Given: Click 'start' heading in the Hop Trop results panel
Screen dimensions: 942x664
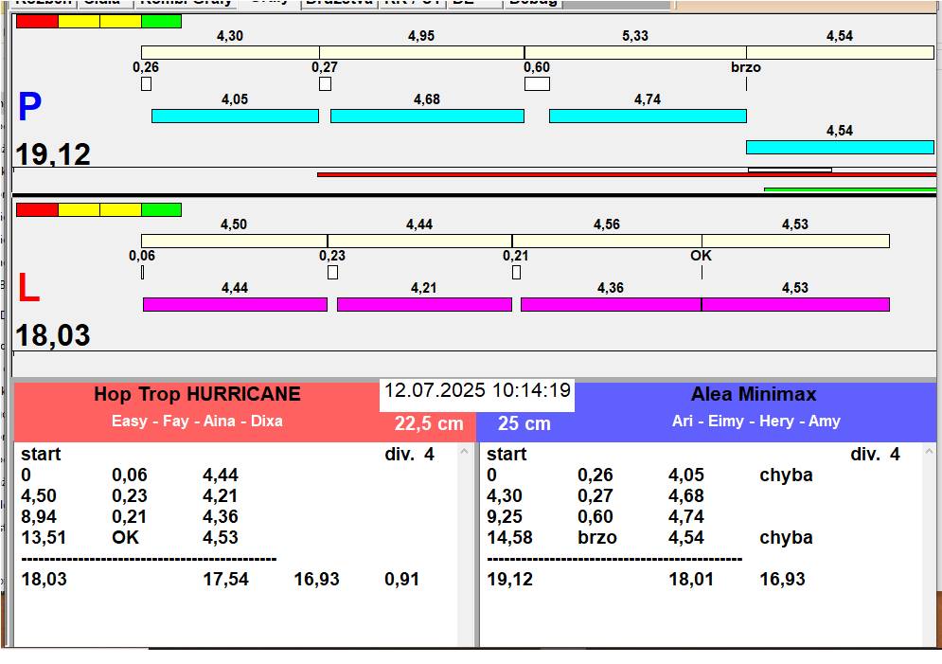Looking at the screenshot, I should pos(41,455).
